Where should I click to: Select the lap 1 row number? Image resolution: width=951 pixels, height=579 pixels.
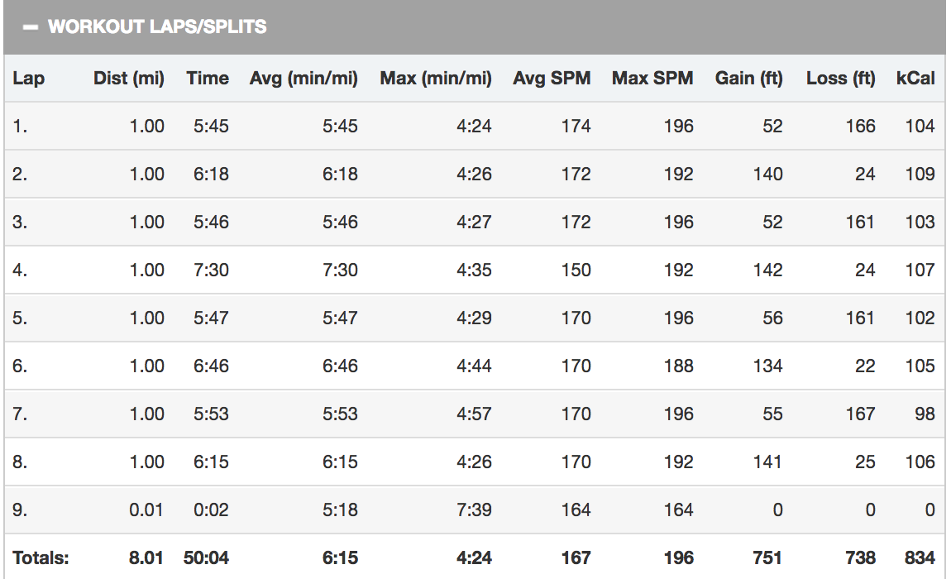coord(19,127)
